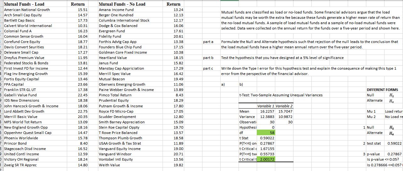The height and width of the screenshot is (171, 403).
Task: Click the 'Variable 1' column header
Action: 266,106
